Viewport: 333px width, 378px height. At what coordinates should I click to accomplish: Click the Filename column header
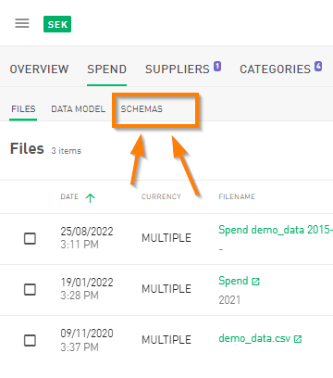point(237,196)
